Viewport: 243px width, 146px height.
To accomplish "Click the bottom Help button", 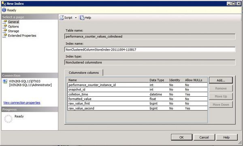I will [x=226, y=138].
